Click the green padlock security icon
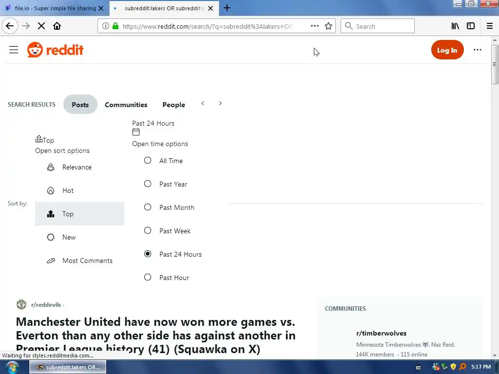499x374 pixels. pyautogui.click(x=115, y=26)
